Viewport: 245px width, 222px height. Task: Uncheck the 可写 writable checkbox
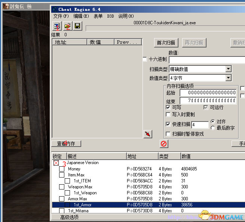tap(168, 107)
